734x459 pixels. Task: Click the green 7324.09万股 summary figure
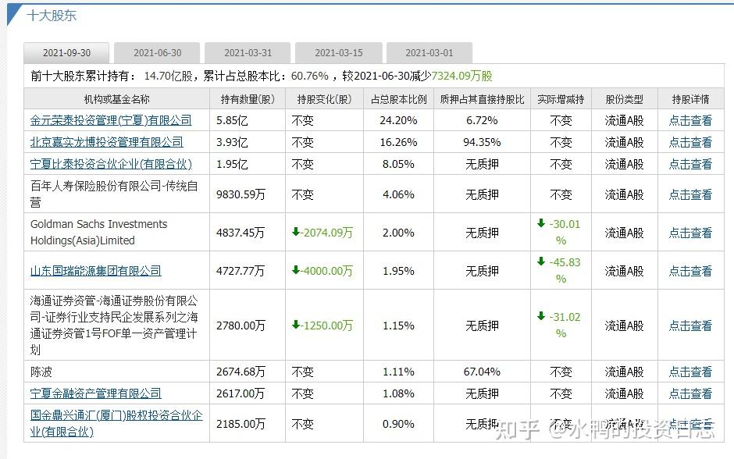coord(462,76)
